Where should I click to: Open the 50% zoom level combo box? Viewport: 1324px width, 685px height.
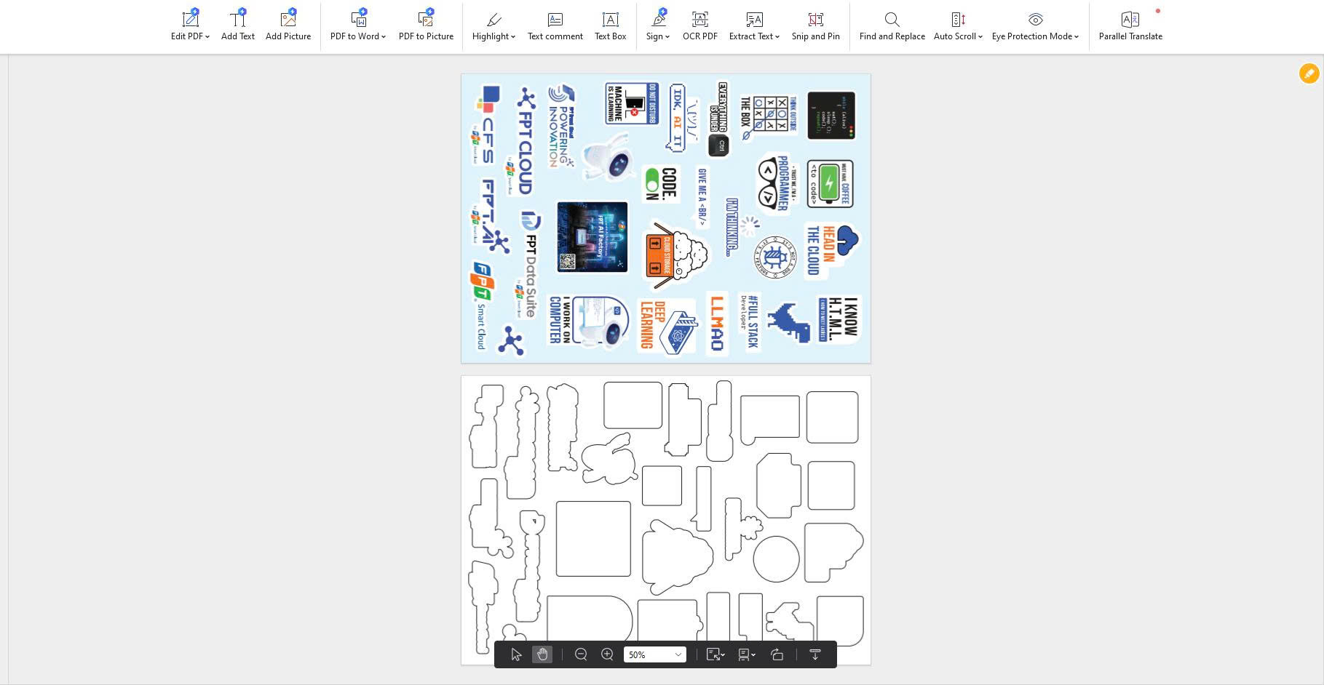pyautogui.click(x=654, y=654)
